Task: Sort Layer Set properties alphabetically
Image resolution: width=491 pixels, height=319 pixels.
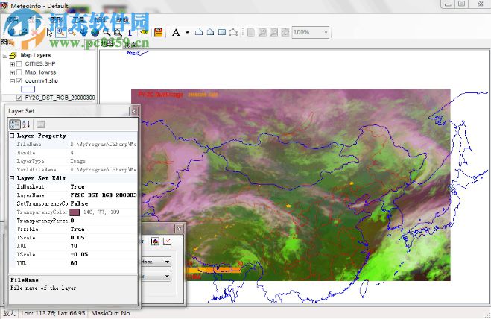Action: pyautogui.click(x=26, y=124)
